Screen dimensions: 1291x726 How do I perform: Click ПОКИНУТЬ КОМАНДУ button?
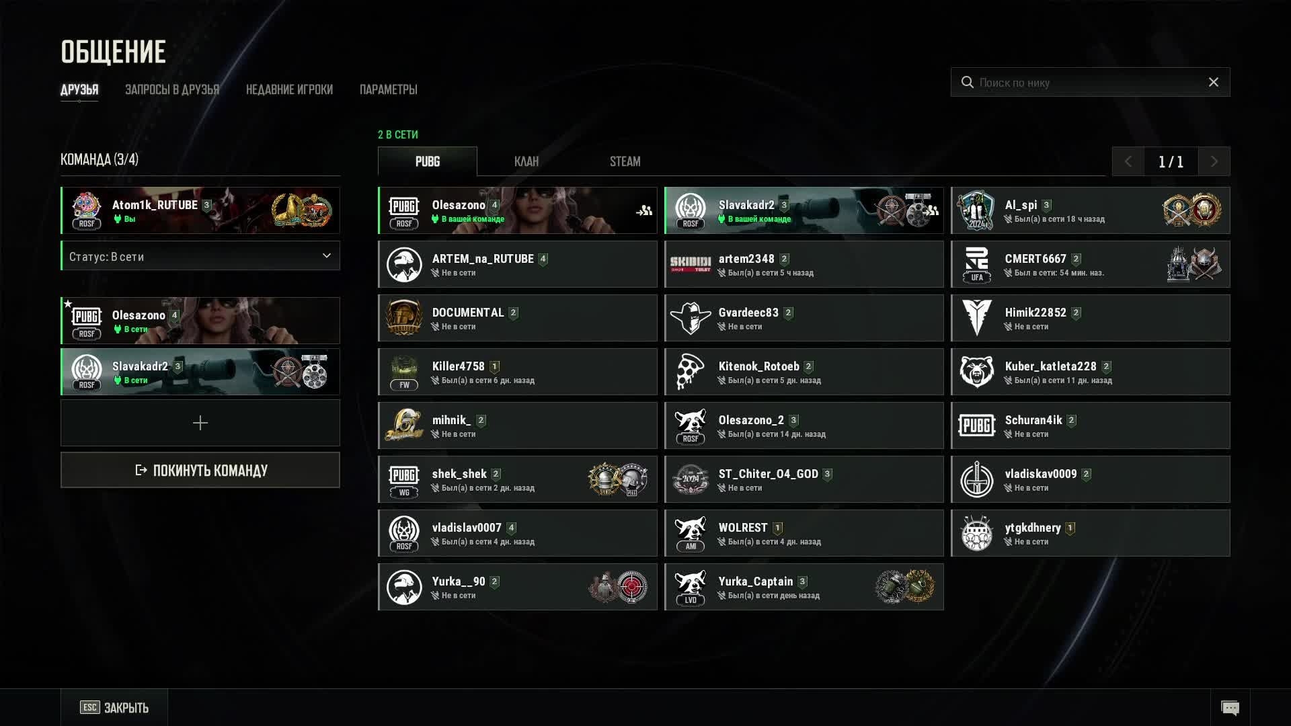pos(200,470)
